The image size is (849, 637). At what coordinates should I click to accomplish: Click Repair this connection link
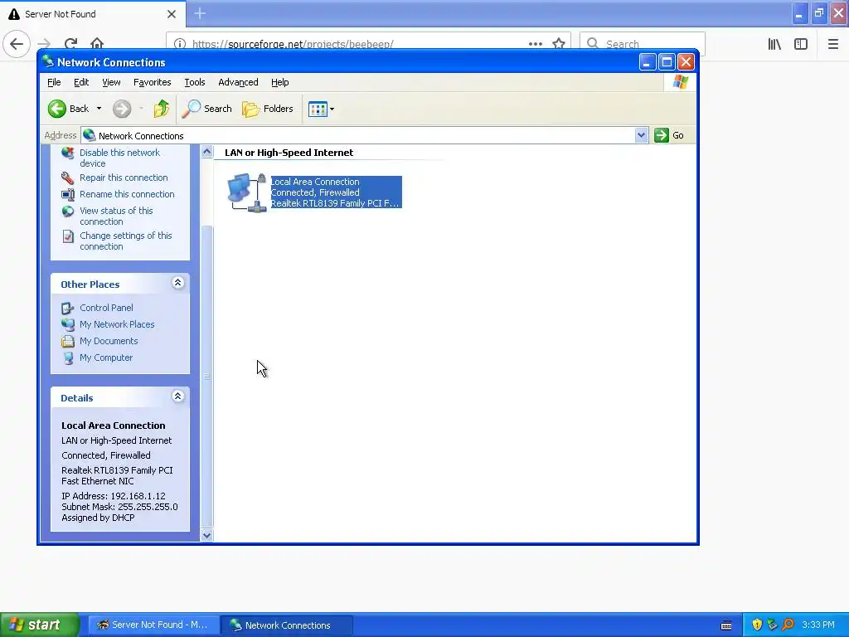(x=124, y=177)
